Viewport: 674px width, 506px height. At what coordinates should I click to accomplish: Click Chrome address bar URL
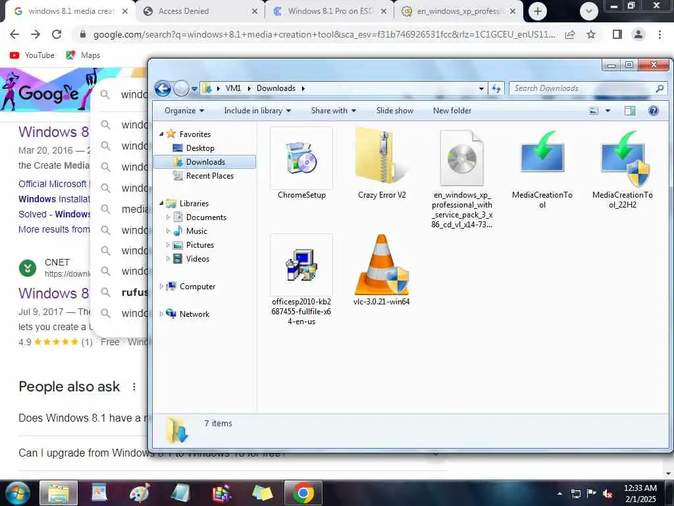pos(324,34)
